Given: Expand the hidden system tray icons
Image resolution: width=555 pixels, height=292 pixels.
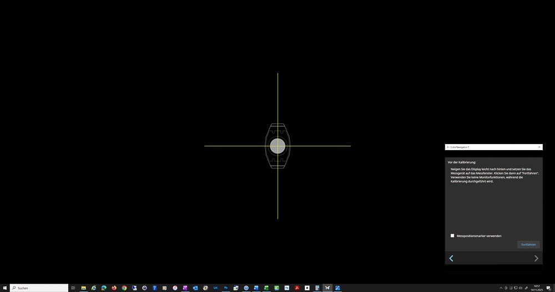Looking at the screenshot, I should point(501,288).
